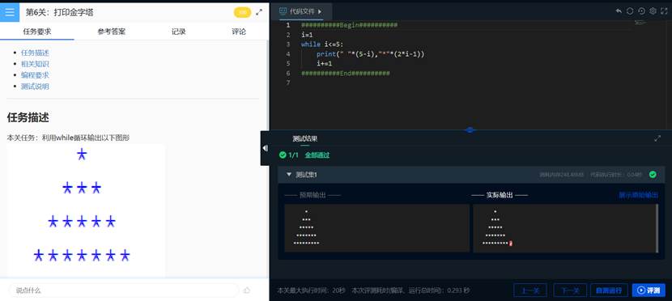Click line number 7 in editor gutter
Viewport: 672px width, 301px height.
click(288, 83)
